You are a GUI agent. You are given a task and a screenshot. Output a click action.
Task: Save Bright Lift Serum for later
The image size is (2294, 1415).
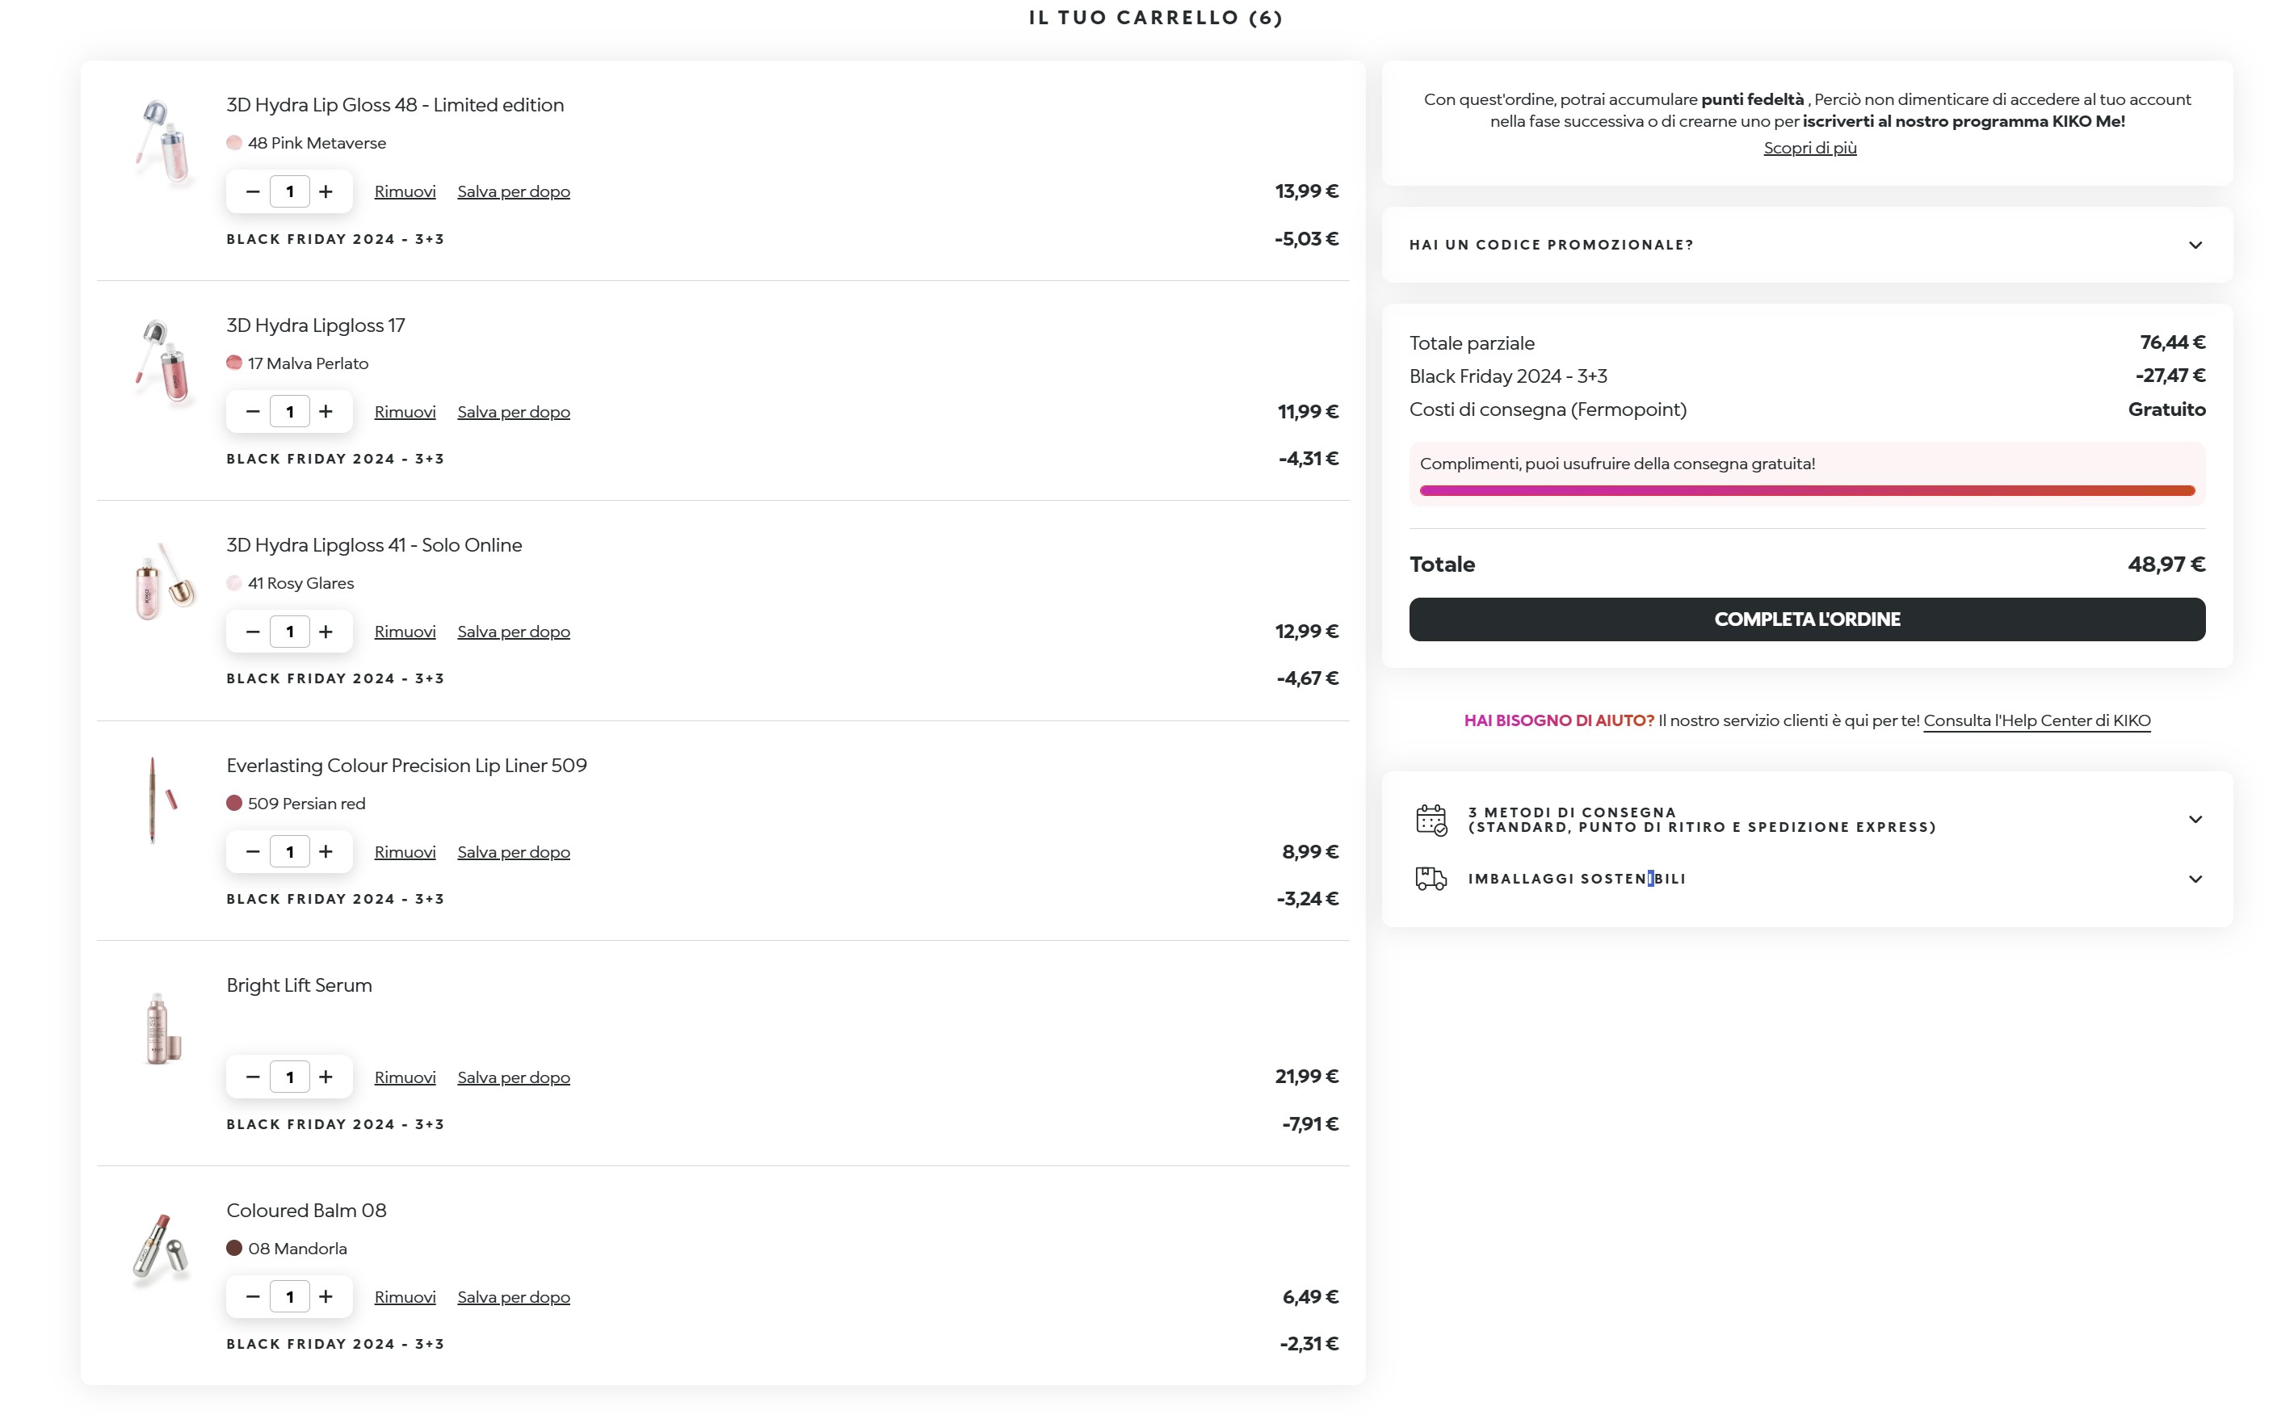click(513, 1077)
